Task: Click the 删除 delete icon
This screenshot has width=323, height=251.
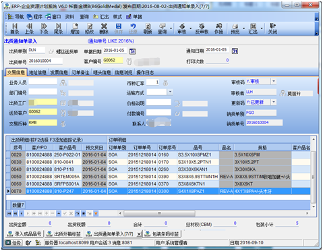Action: [104, 28]
